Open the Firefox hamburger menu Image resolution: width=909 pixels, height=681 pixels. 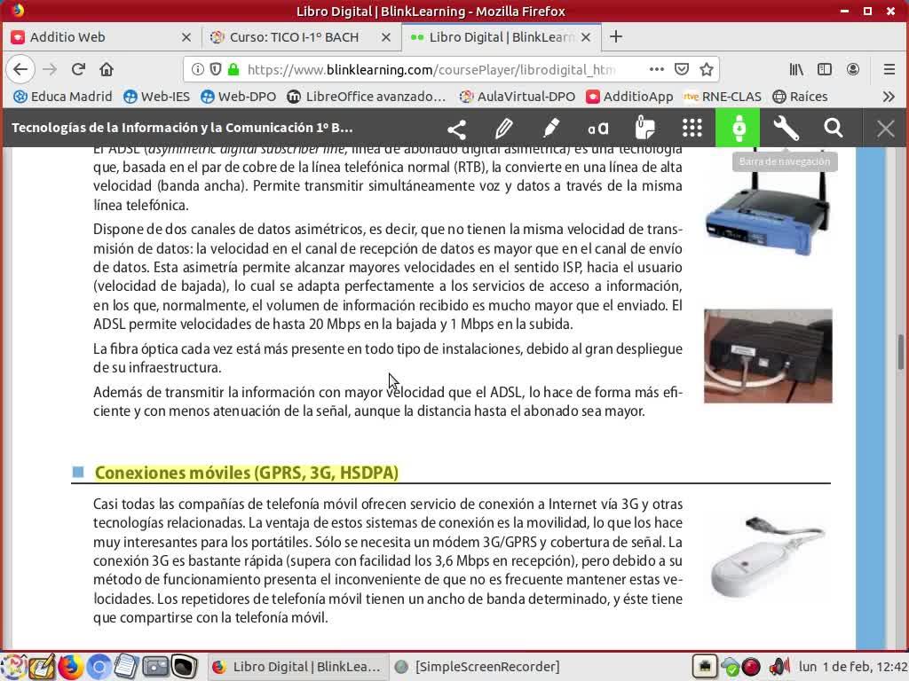tap(889, 69)
